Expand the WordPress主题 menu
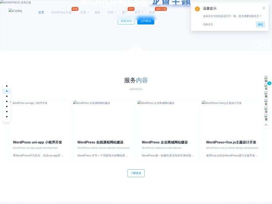The image size is (272, 204). [x=63, y=12]
